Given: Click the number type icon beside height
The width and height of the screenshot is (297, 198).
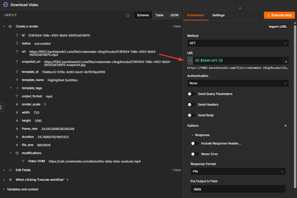Looking at the screenshot, I should pos(17,121).
